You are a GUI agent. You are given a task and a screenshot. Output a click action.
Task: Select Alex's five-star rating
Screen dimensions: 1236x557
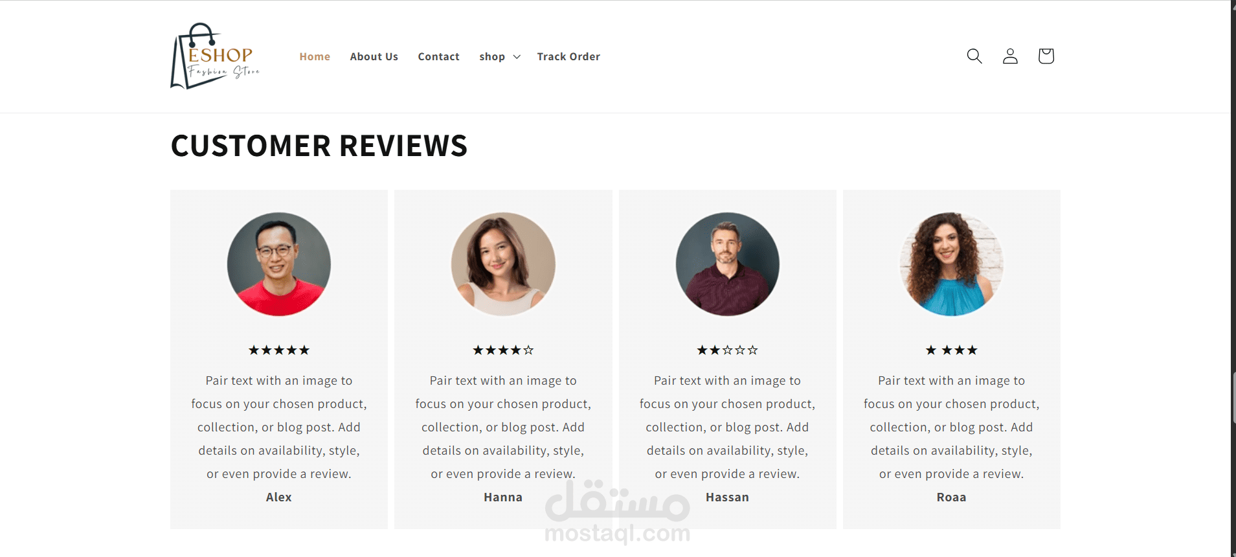(279, 350)
